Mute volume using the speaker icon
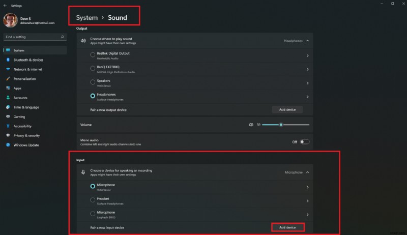Viewport: 407px width, 235px height. 251,125
